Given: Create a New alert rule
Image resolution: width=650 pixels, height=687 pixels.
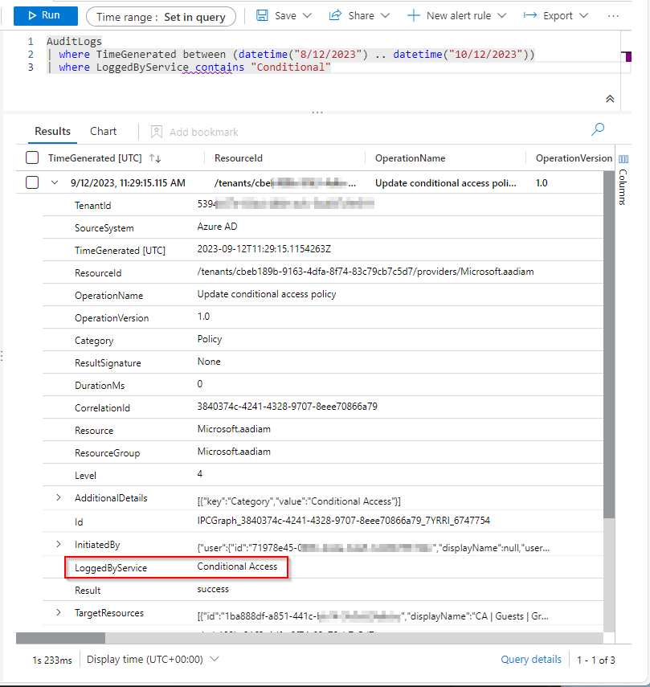Looking at the screenshot, I should [457, 15].
